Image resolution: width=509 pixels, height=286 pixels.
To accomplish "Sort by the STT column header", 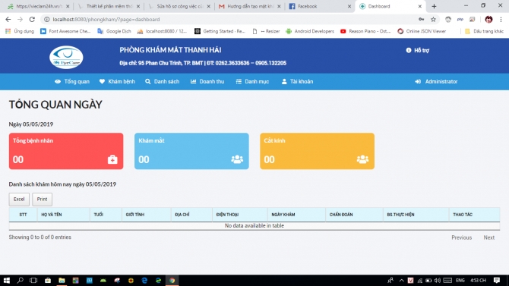I will 23,215.
